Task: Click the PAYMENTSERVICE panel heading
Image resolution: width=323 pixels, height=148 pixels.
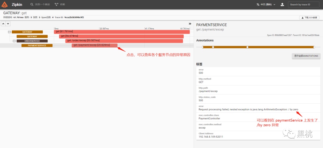Action: (211, 25)
